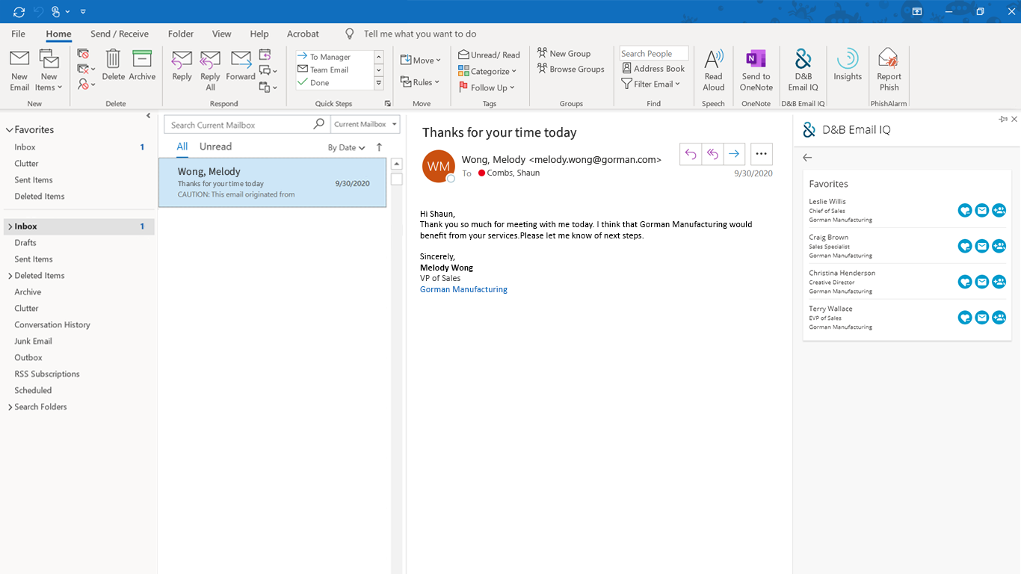The height and width of the screenshot is (574, 1021).
Task: Click the Reply with Meeting icon
Action: pos(265,55)
